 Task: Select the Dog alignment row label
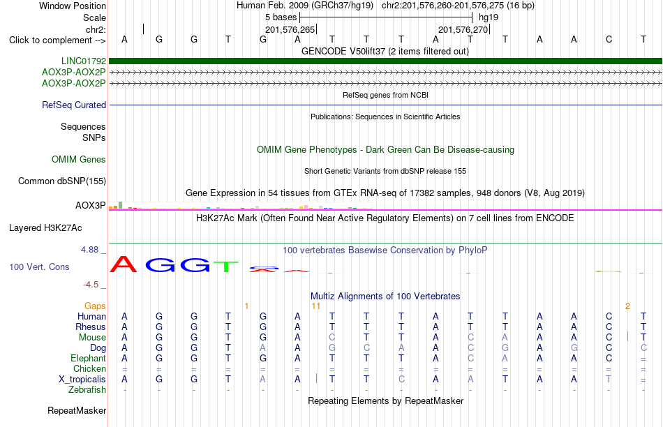[98, 348]
